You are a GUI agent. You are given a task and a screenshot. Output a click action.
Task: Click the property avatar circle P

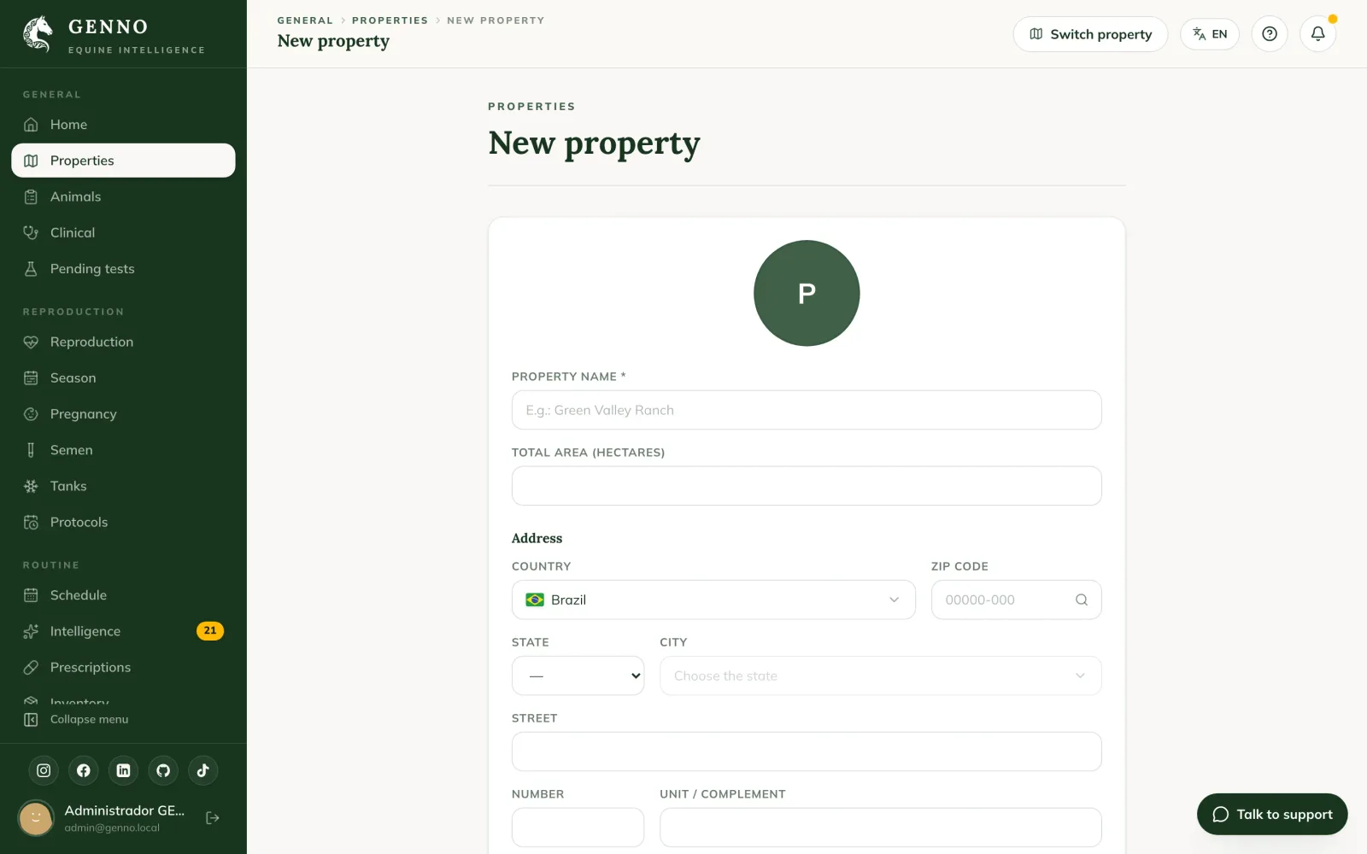tap(807, 293)
